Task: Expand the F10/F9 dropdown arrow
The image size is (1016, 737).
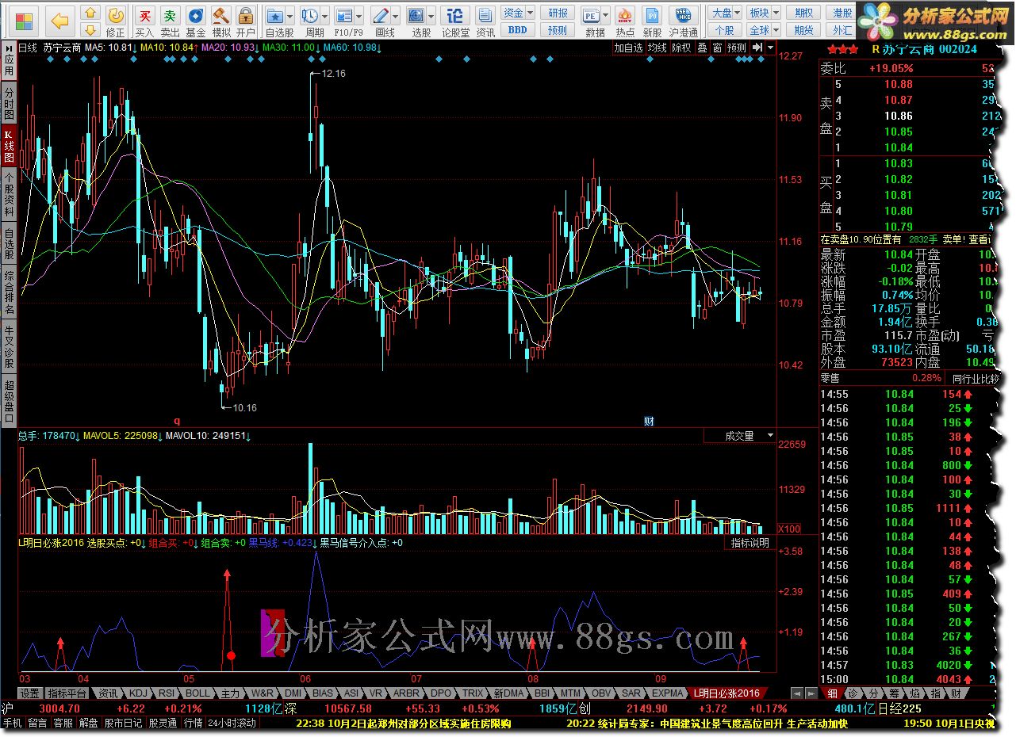Action: click(x=359, y=15)
